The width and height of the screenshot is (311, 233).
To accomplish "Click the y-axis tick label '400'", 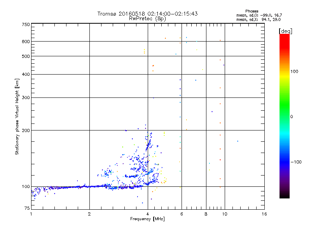I will (26, 75).
